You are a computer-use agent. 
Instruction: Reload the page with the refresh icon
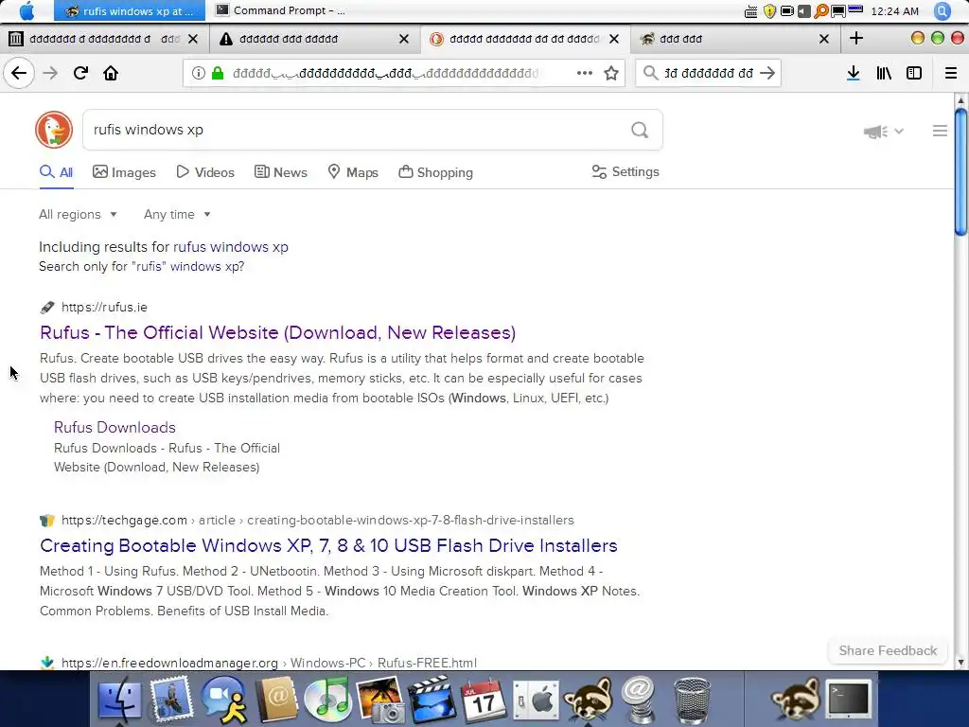80,73
